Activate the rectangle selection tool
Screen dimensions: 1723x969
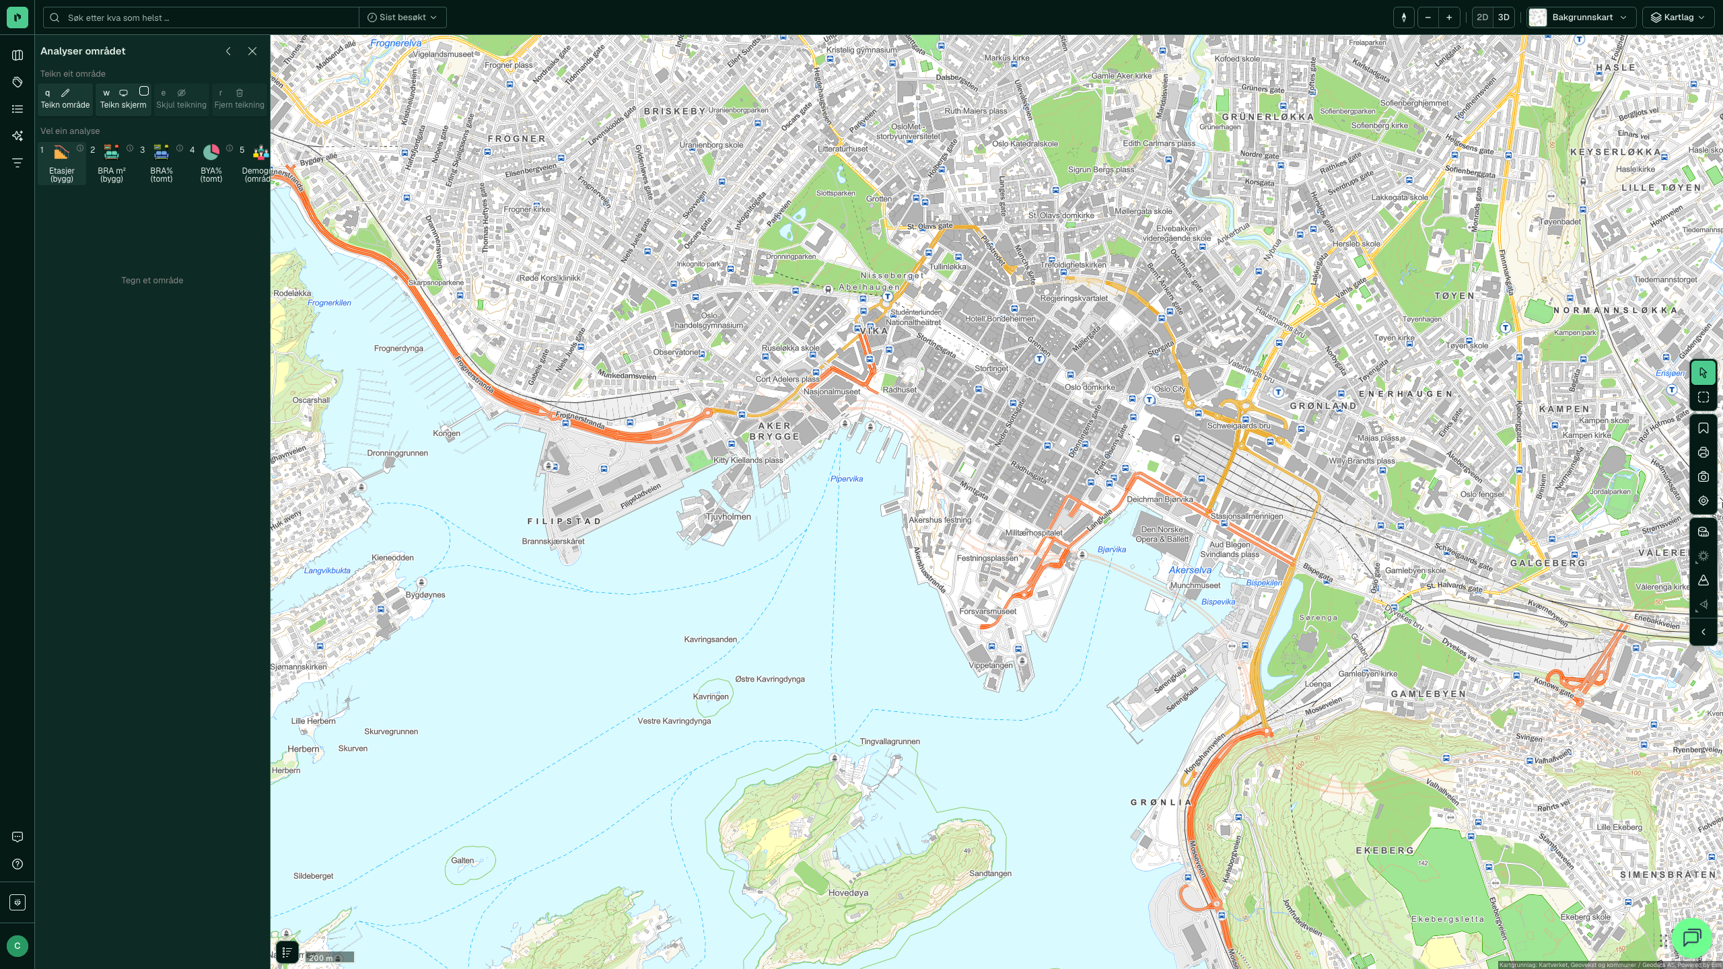click(x=1703, y=397)
